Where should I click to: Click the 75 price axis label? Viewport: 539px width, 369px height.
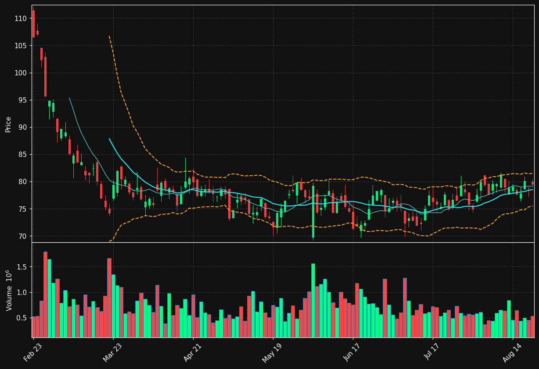pos(22,209)
